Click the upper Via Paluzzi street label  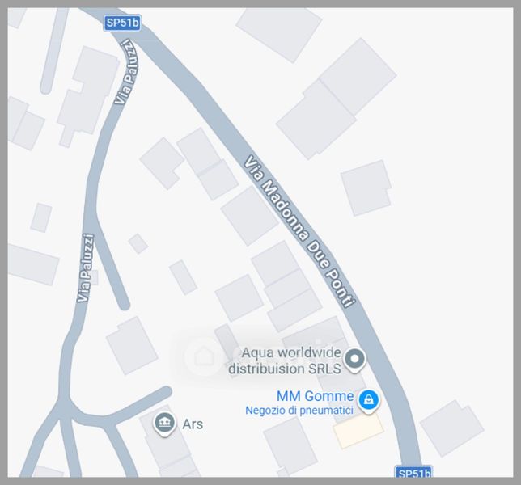point(126,72)
